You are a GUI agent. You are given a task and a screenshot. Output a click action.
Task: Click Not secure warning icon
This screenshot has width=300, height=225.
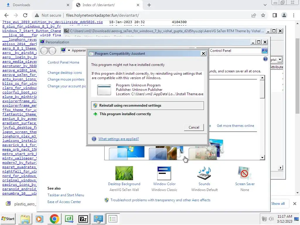tap(37, 15)
